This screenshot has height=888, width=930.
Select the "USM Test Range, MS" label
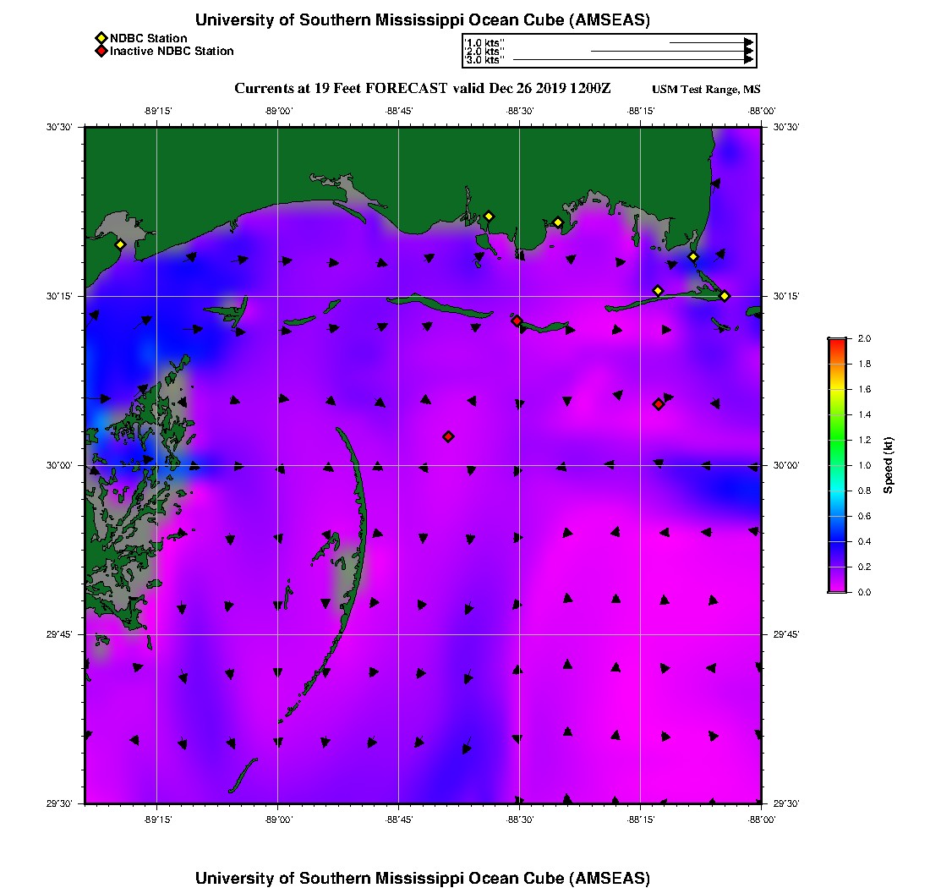tap(706, 90)
